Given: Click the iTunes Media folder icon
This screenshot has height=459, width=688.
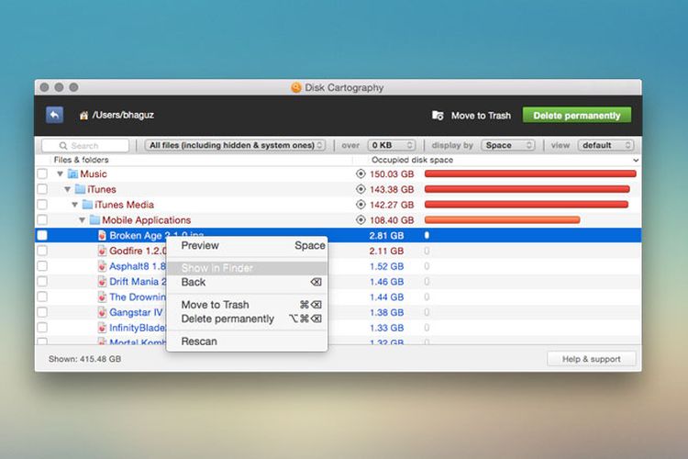Looking at the screenshot, I should [x=87, y=205].
